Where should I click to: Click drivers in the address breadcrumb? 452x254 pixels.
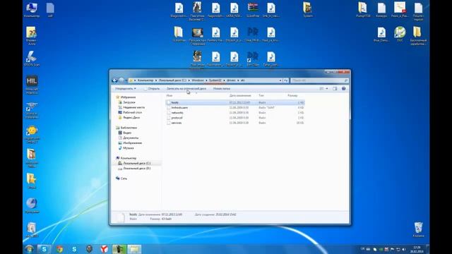point(231,80)
